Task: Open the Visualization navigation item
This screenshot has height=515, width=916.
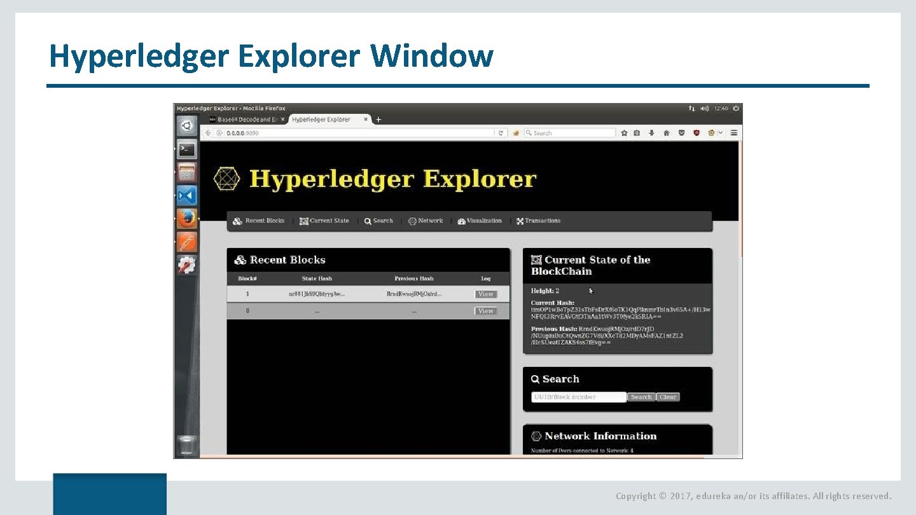Action: [480, 221]
